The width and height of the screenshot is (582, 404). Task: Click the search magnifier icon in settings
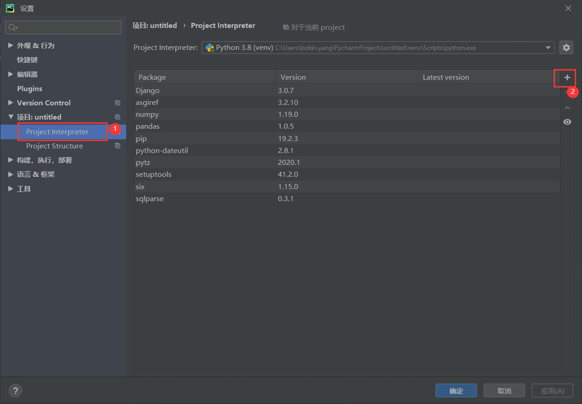click(x=13, y=27)
